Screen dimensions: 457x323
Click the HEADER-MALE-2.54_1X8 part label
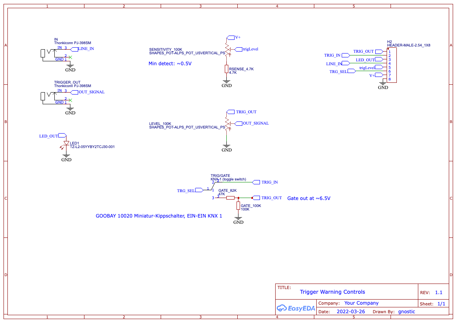tap(409, 45)
